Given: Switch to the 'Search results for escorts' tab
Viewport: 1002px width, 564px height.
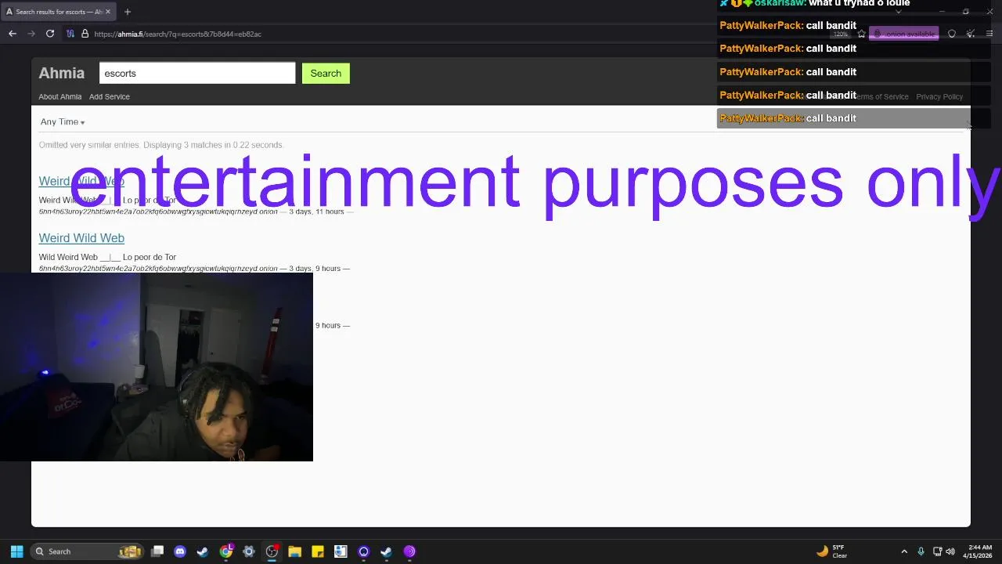Looking at the screenshot, I should point(59,12).
